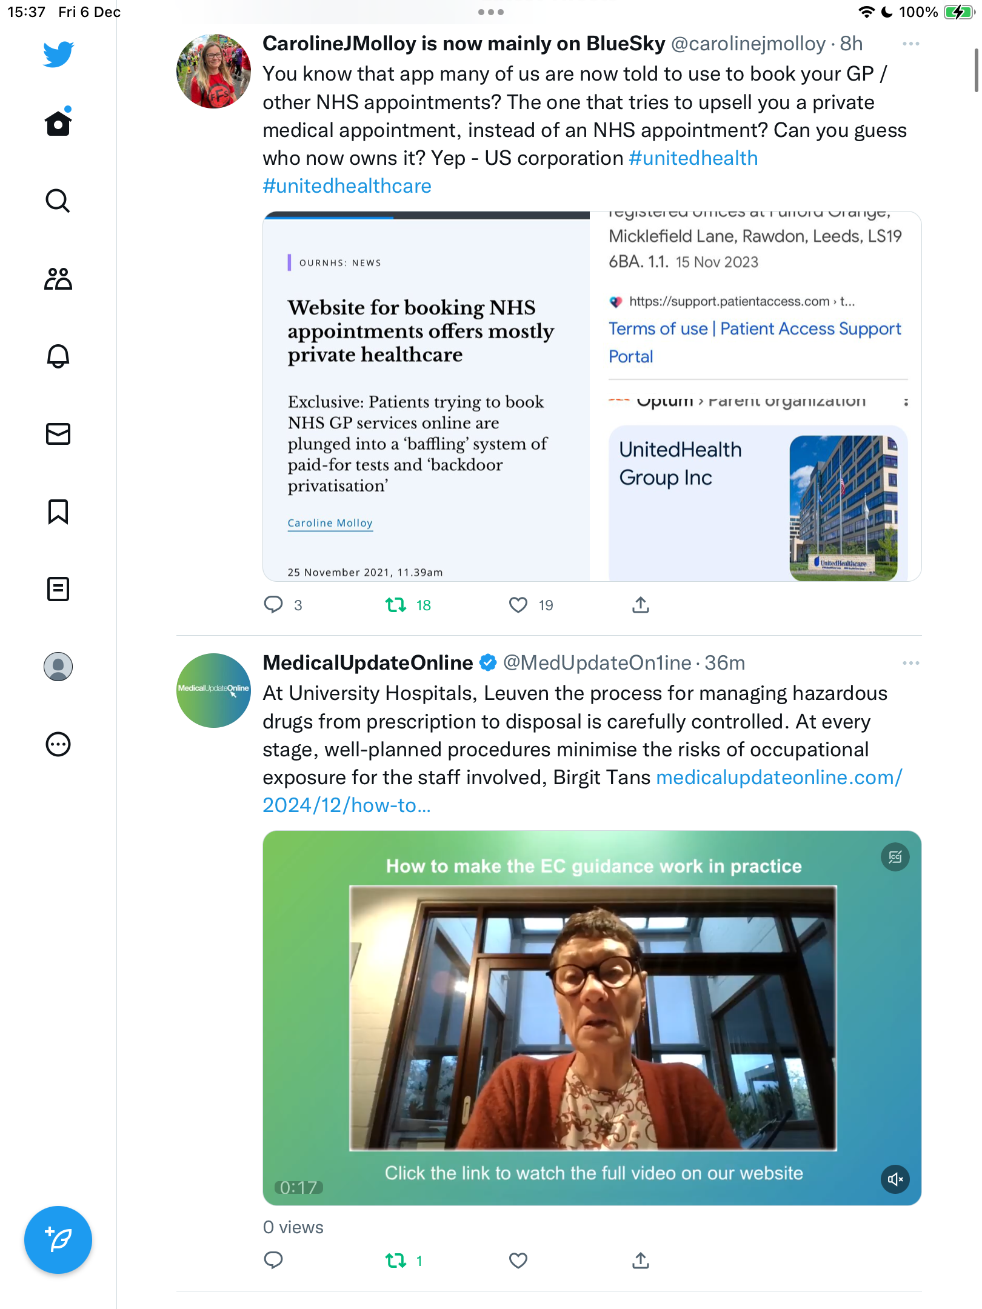Viewport: 982px width, 1309px height.
Task: Compose a new tweet with feather button
Action: pos(58,1240)
